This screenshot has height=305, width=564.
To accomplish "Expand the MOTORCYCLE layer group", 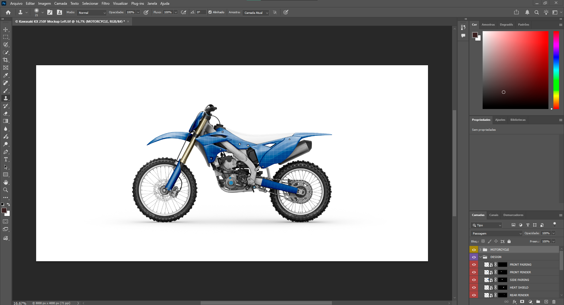I will pos(481,250).
